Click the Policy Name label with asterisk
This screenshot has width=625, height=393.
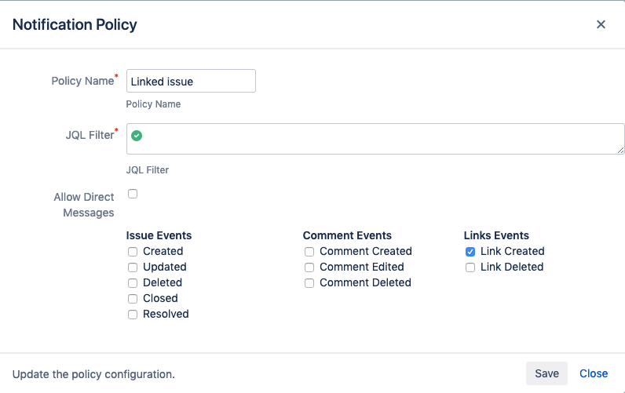tap(84, 81)
